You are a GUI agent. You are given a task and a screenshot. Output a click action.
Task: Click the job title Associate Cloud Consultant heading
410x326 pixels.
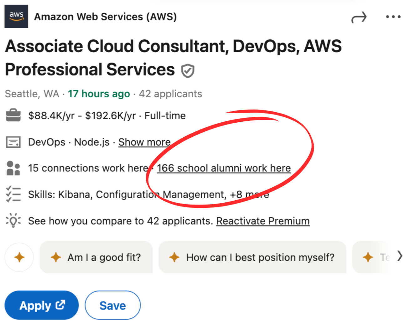click(174, 58)
